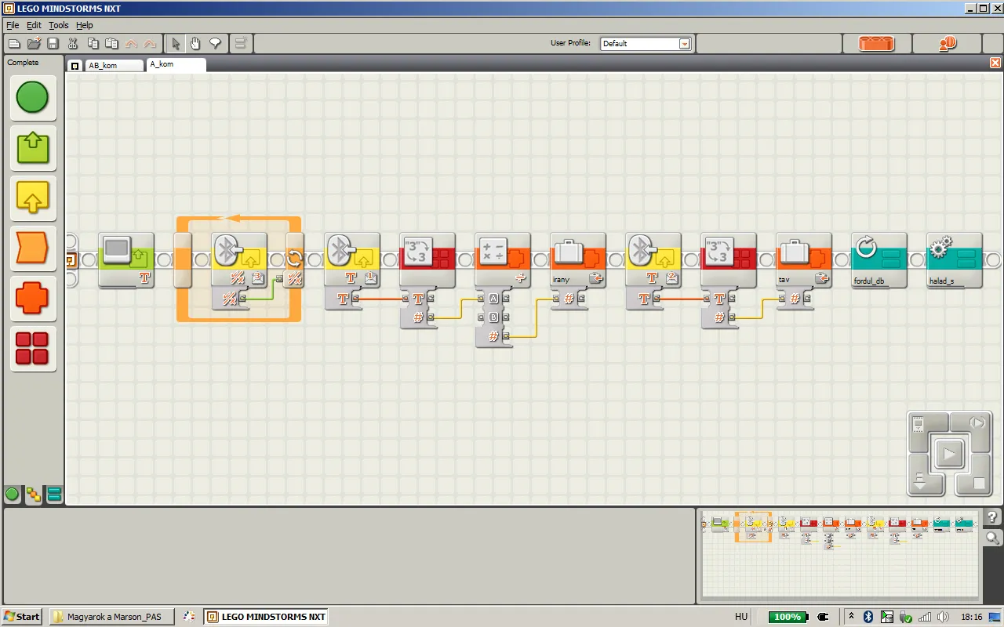
Task: Open the Help menu
Action: tap(85, 25)
